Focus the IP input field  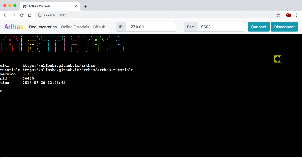[151, 27]
